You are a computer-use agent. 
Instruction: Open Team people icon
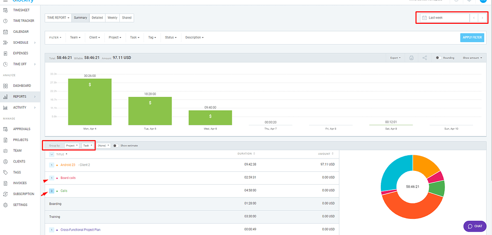point(5,150)
